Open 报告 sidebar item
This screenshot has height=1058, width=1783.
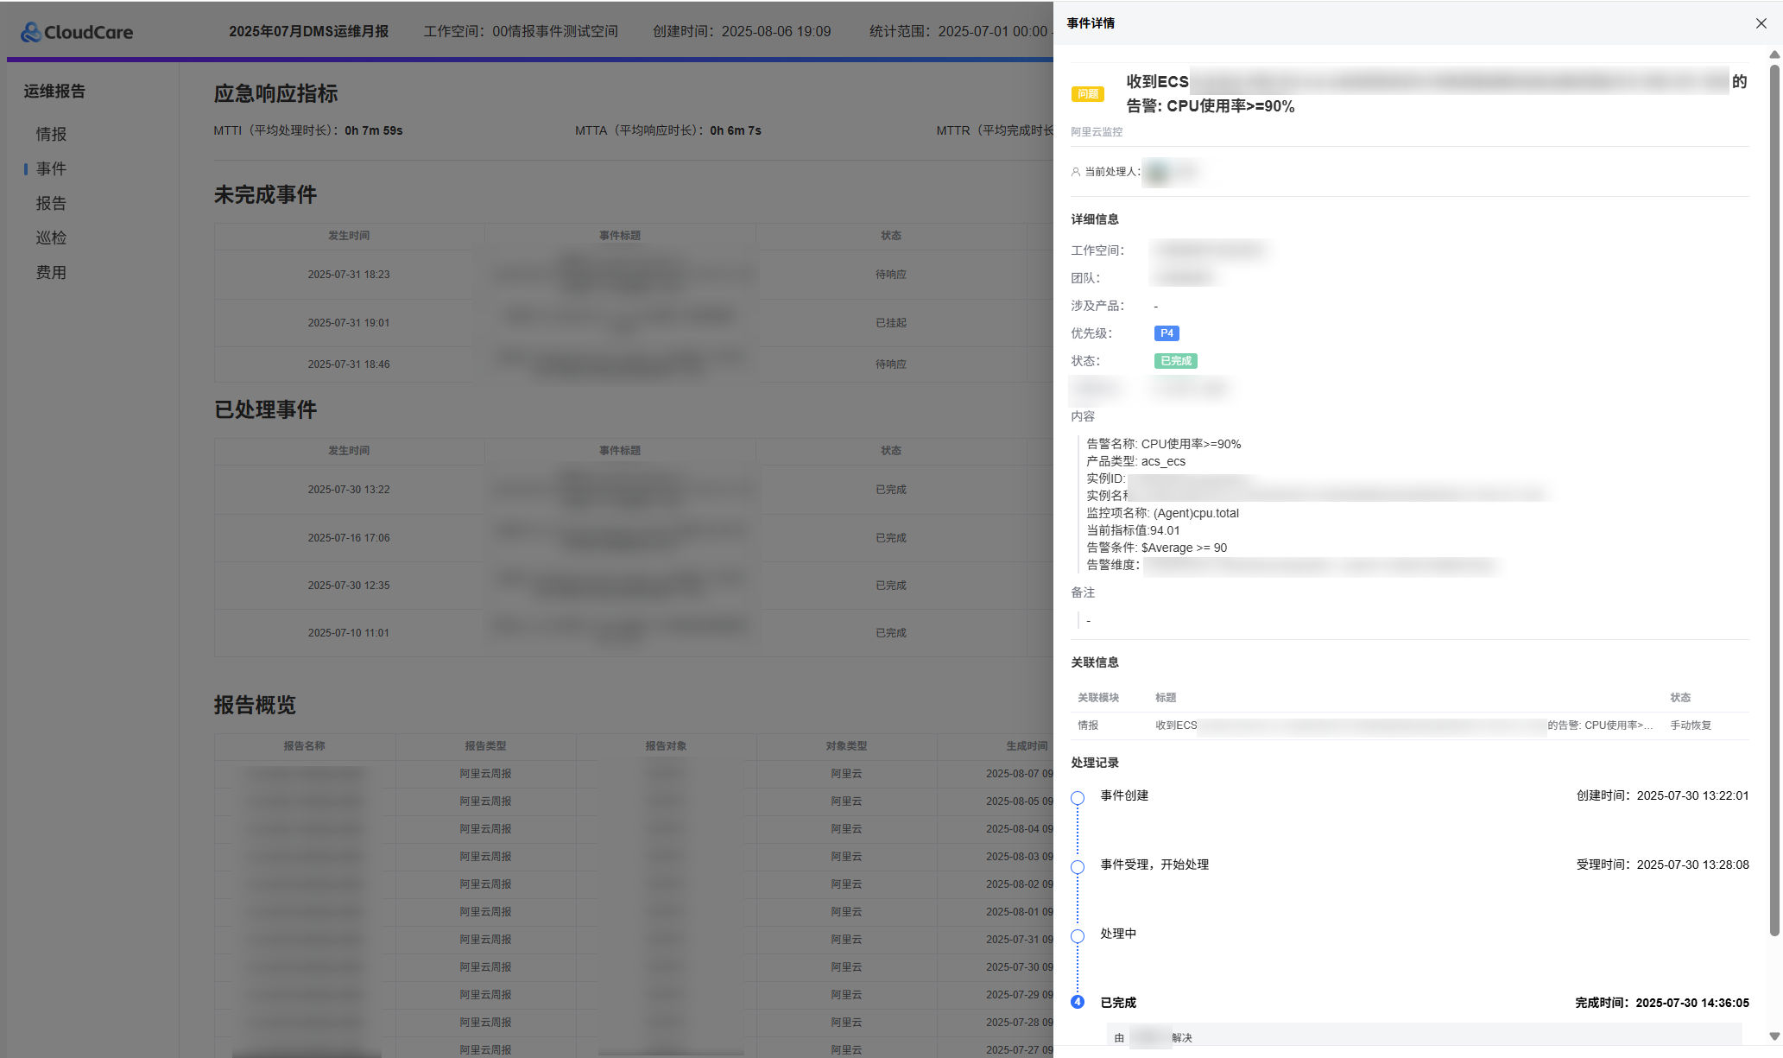pos(51,203)
